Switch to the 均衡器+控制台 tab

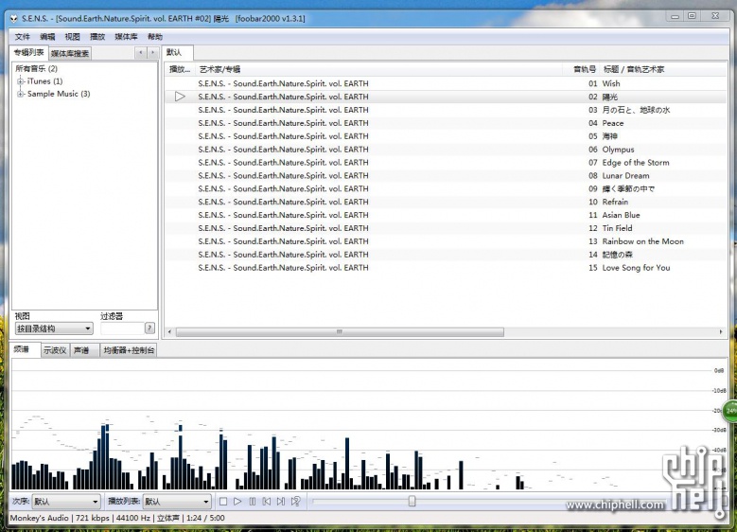129,350
